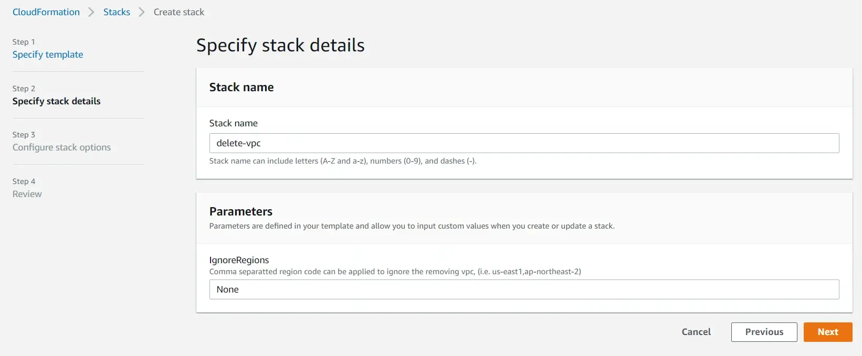This screenshot has height=356, width=862.
Task: Click the Parameters section heading
Action: pos(241,211)
